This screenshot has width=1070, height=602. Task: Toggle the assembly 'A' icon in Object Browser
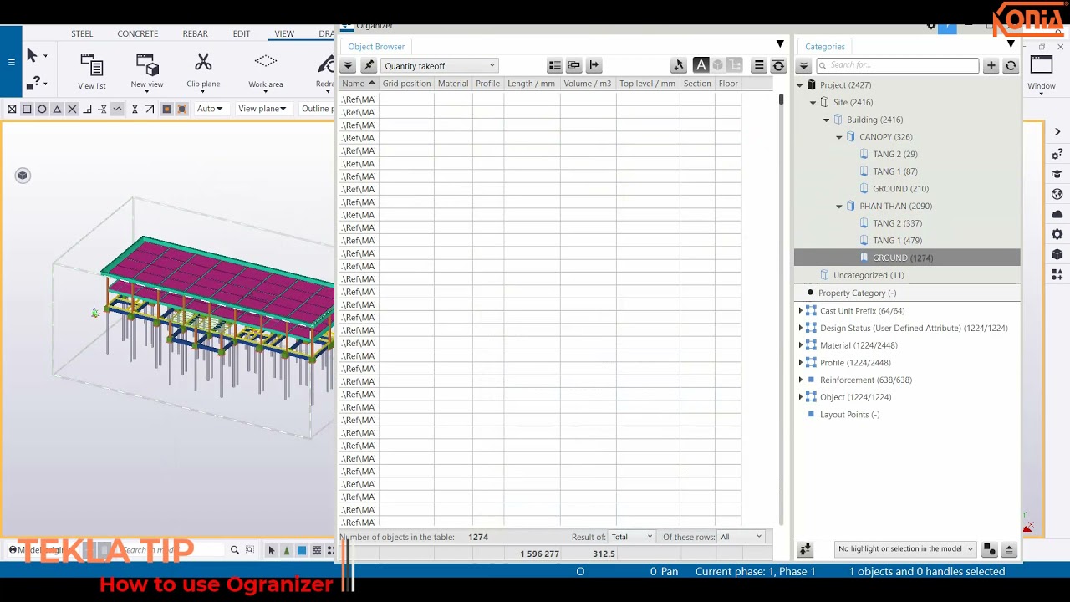tap(701, 65)
